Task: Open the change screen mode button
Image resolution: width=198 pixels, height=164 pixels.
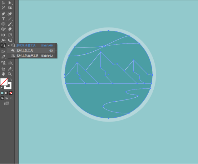Action: [x=6, y=103]
